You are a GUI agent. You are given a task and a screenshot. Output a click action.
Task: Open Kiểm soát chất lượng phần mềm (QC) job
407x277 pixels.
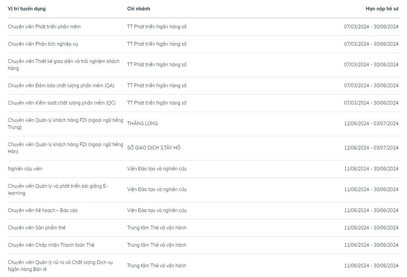click(x=62, y=103)
